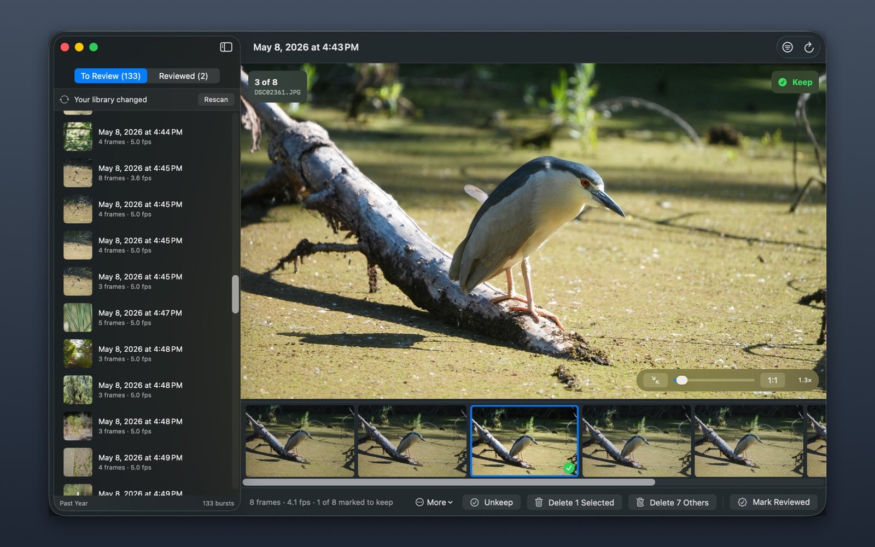The height and width of the screenshot is (547, 875).
Task: Click the refresh arrow icon in the top-right corner
Action: [x=809, y=48]
